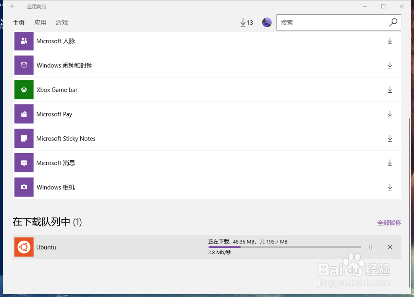
Task: Download Microsoft 消息 update
Action: (x=390, y=163)
